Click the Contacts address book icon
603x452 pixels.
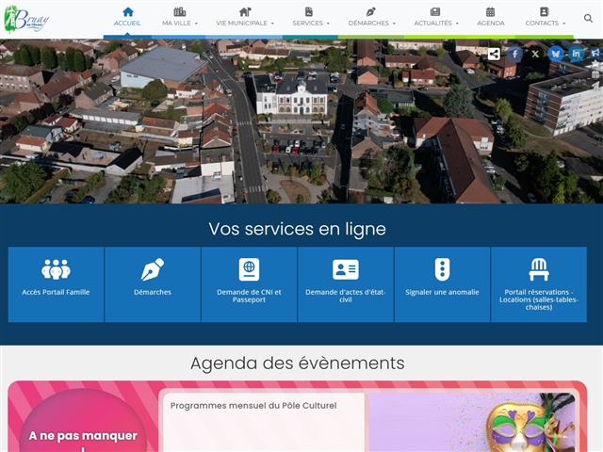pyautogui.click(x=545, y=11)
